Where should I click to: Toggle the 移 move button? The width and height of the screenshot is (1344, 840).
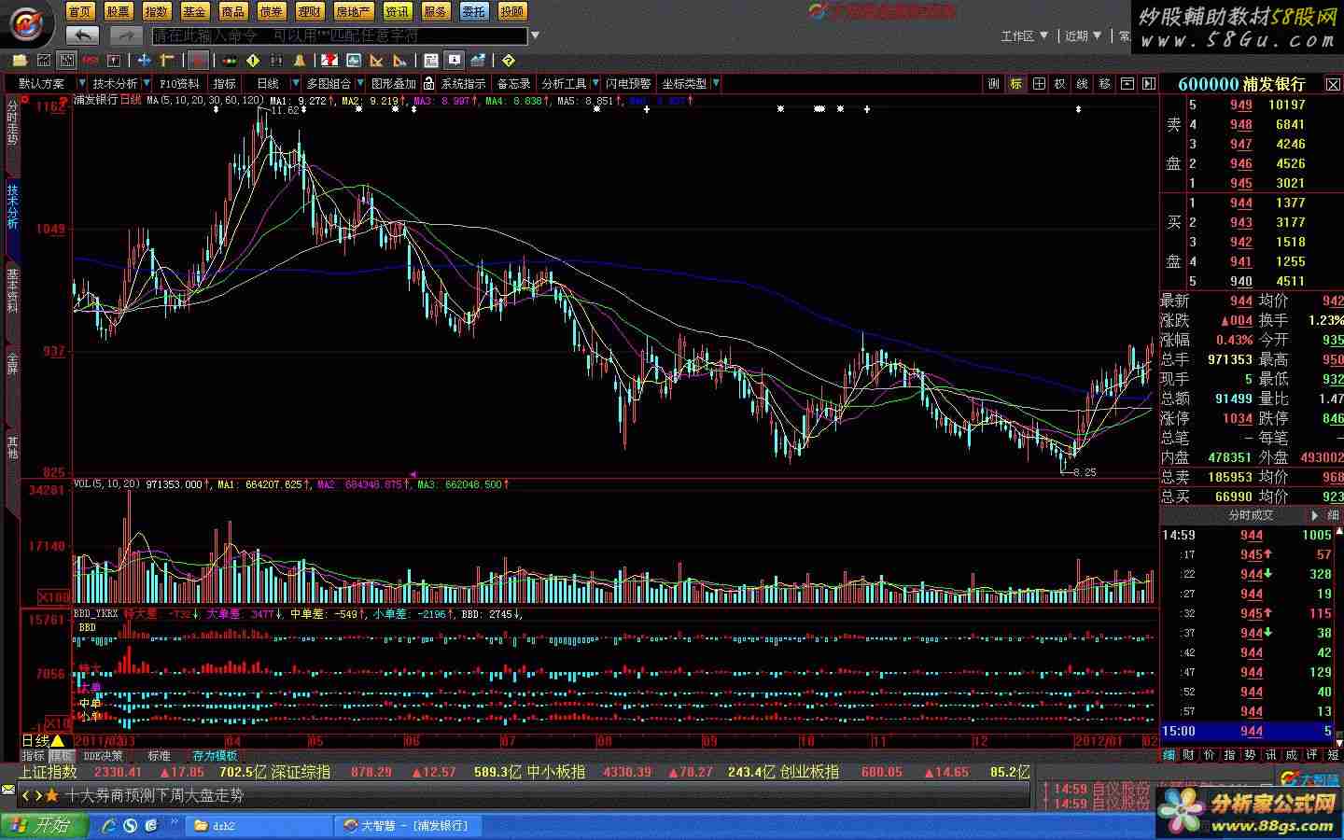click(1105, 84)
